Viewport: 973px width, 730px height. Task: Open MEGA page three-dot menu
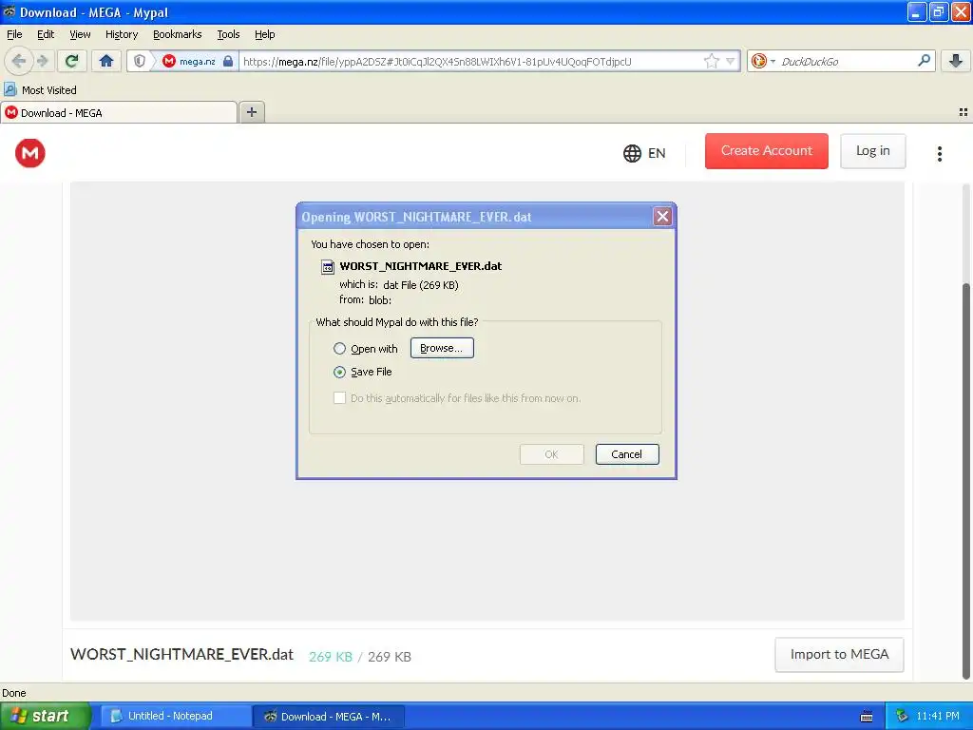[x=940, y=153]
